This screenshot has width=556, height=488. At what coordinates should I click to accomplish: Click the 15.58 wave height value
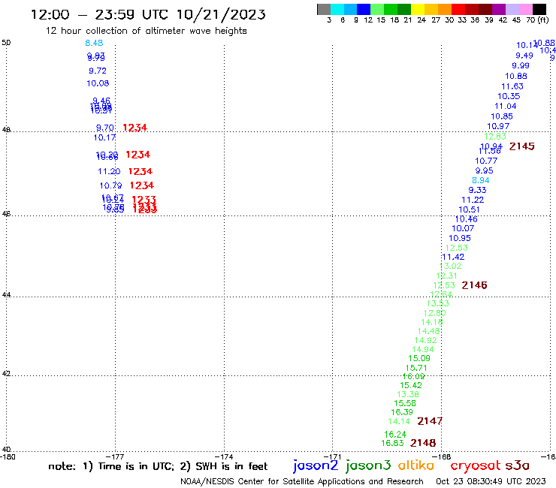point(405,403)
